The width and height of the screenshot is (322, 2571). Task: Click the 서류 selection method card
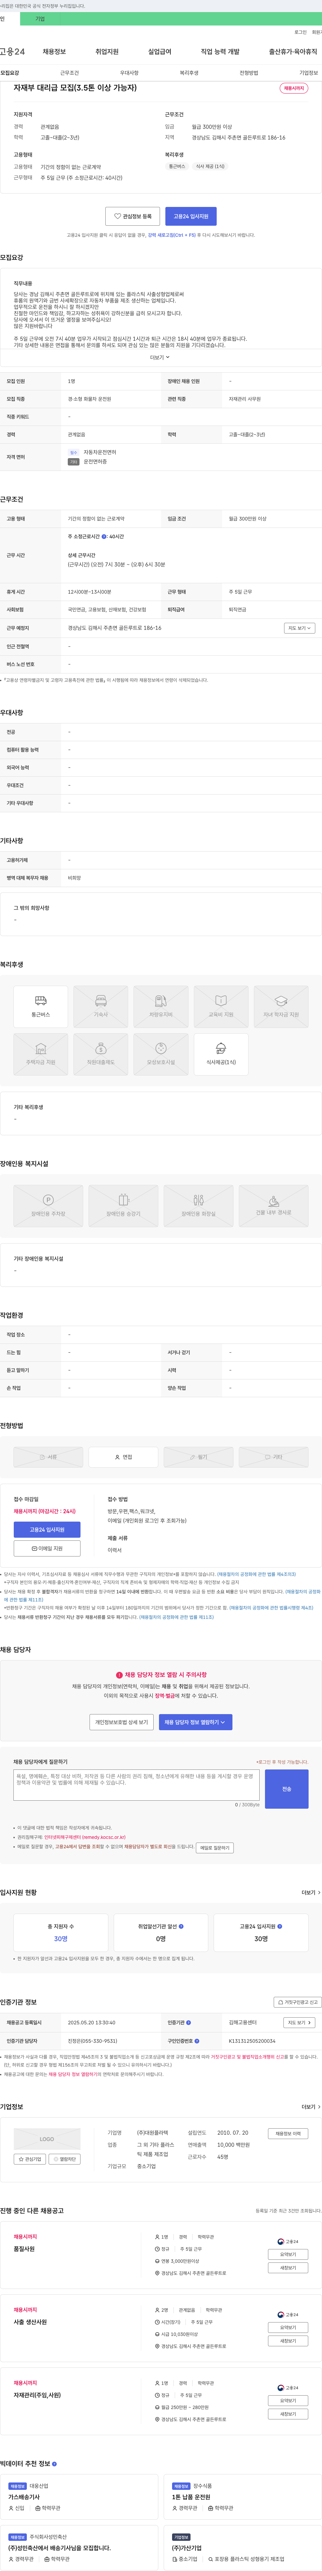(48, 1457)
